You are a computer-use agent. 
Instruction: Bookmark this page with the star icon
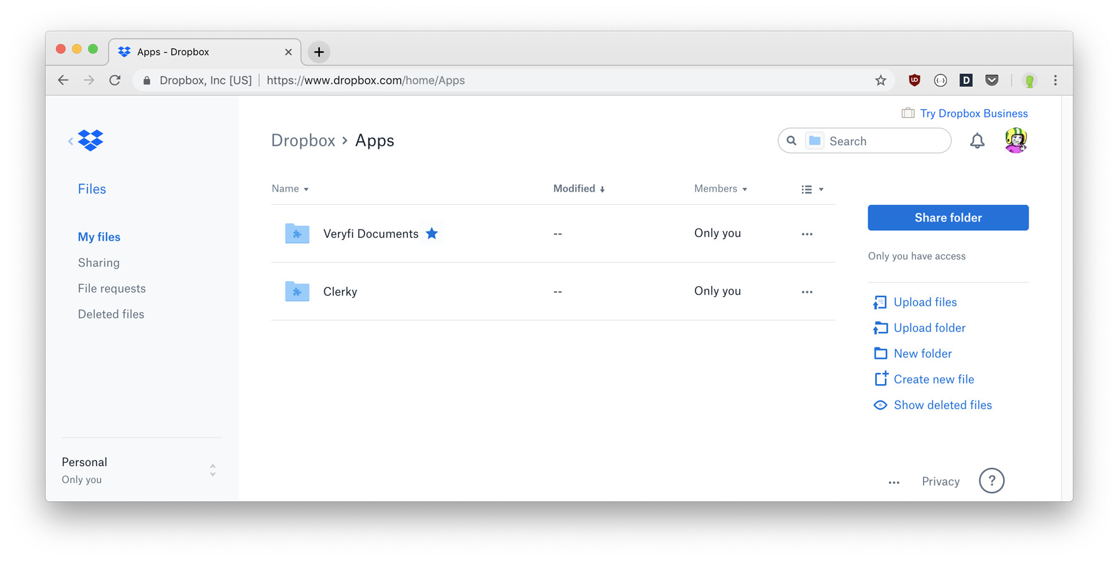click(880, 80)
